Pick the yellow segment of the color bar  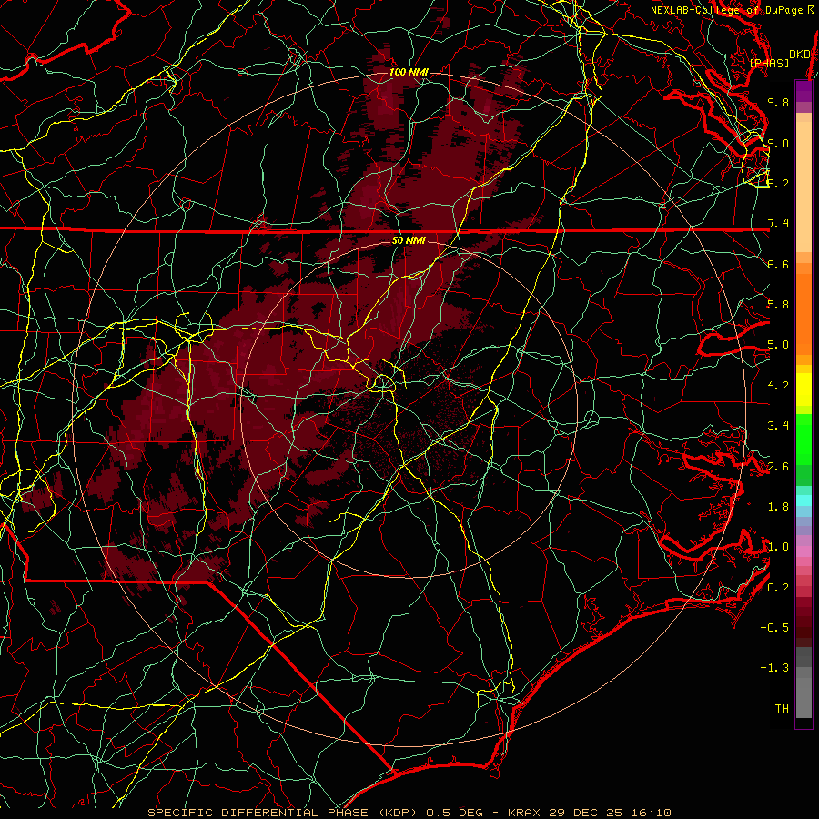coord(804,389)
